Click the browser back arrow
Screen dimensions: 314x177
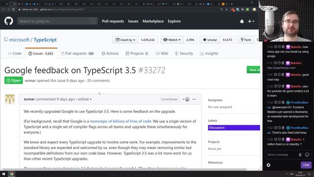coord(3,9)
